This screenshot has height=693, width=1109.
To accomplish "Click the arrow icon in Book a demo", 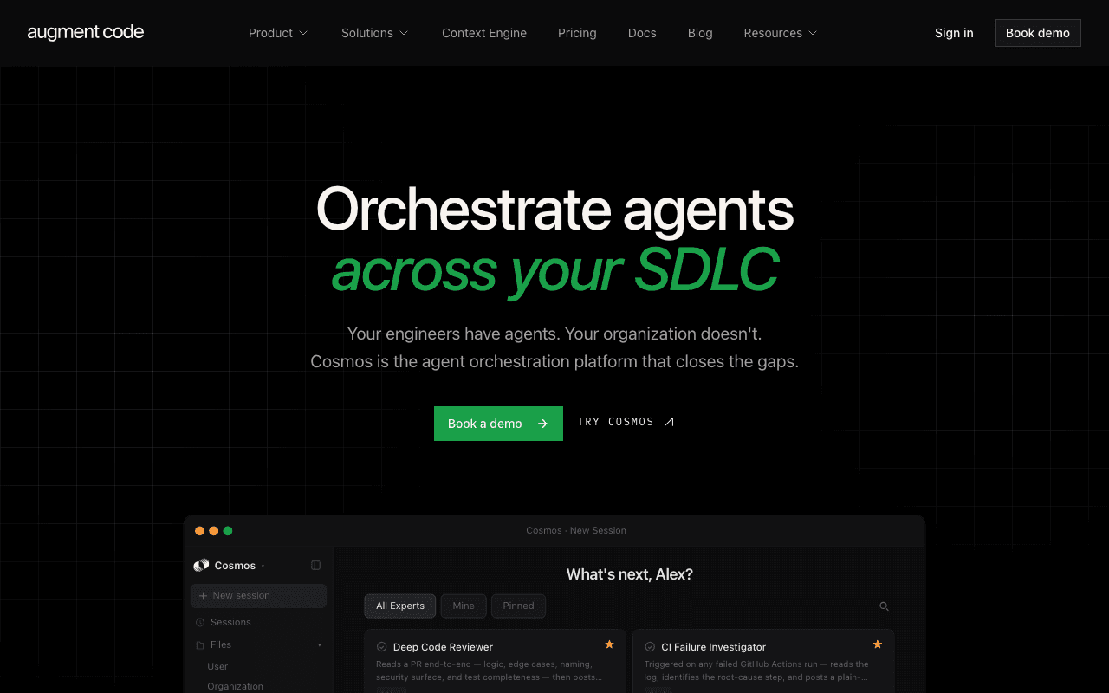I will (542, 424).
